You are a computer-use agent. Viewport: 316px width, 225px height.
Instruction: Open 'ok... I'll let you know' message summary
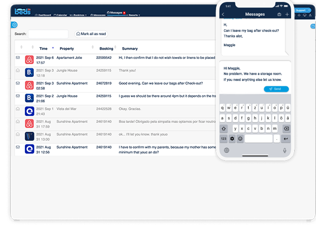143,134
